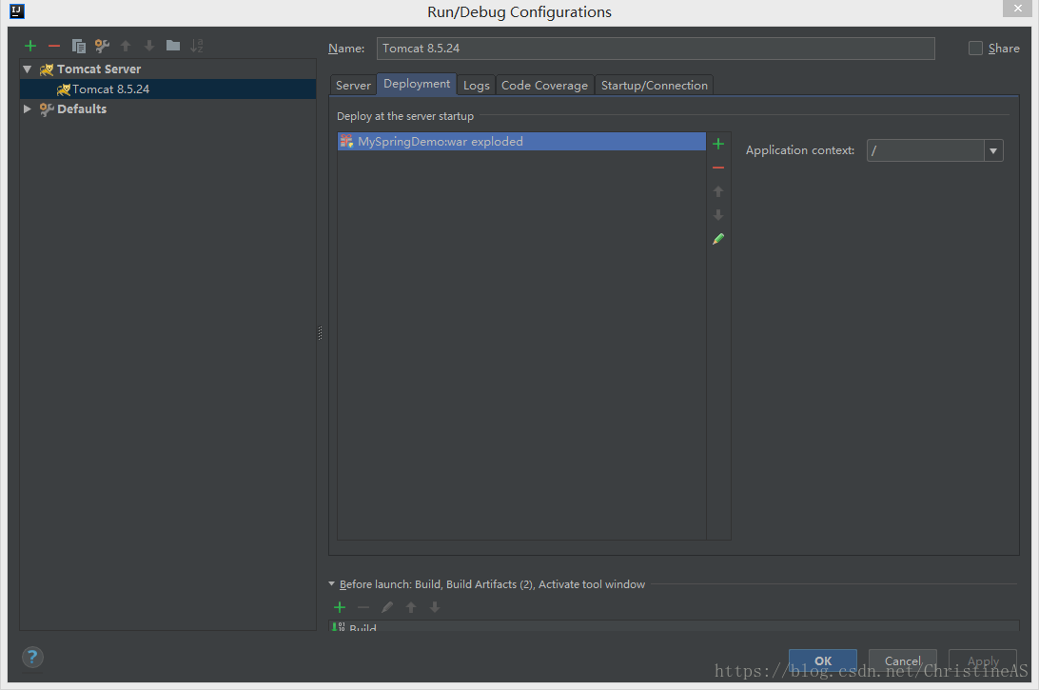Edit artifact with green pencil icon
The height and width of the screenshot is (690, 1039).
(x=718, y=239)
